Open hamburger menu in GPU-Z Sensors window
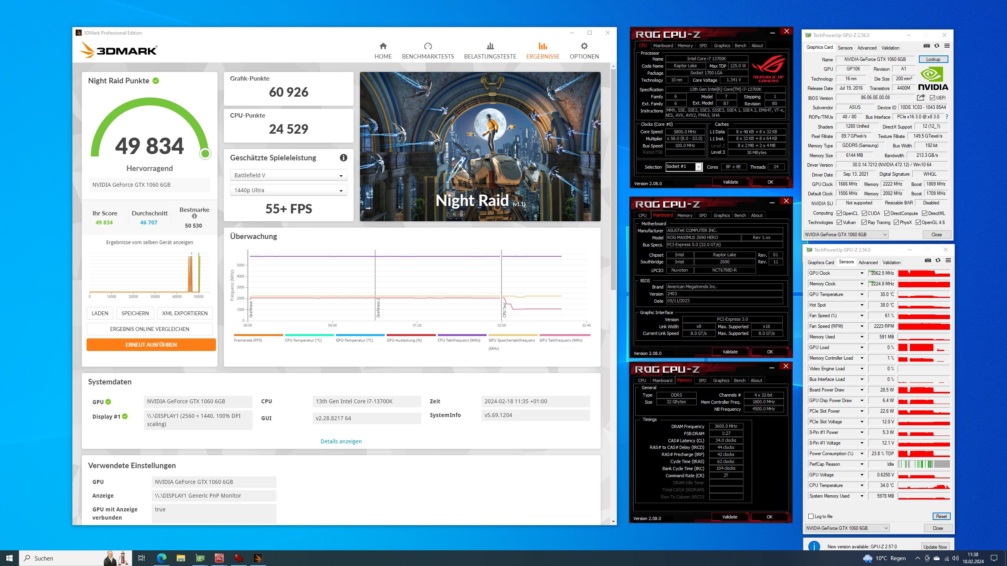This screenshot has height=566, width=1007. coord(948,261)
